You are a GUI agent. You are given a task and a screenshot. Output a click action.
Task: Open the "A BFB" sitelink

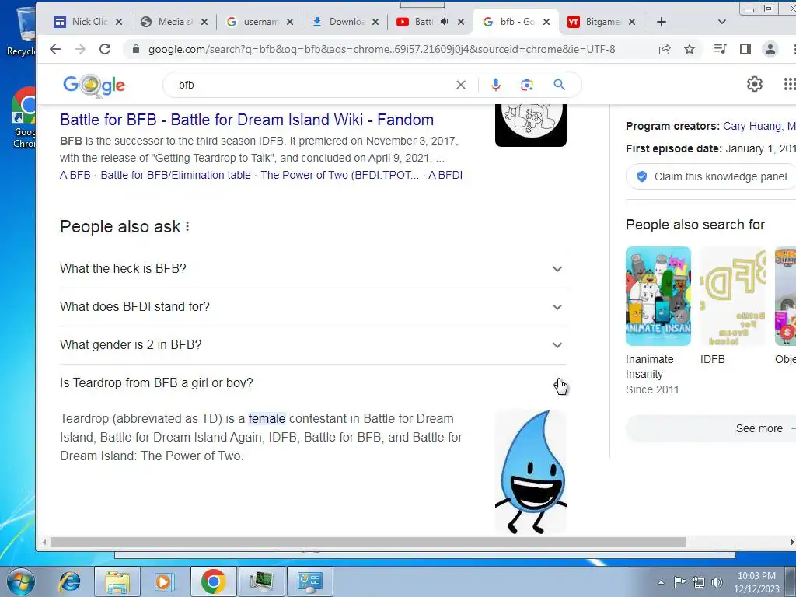(75, 175)
